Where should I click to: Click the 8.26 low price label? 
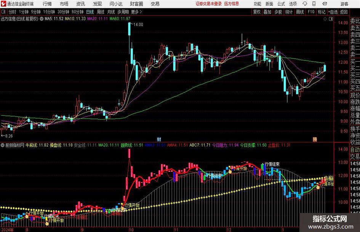tap(9, 136)
